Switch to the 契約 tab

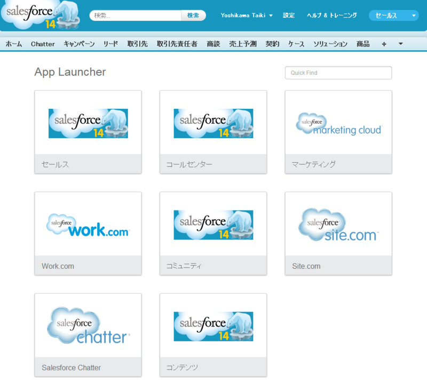pyautogui.click(x=272, y=44)
